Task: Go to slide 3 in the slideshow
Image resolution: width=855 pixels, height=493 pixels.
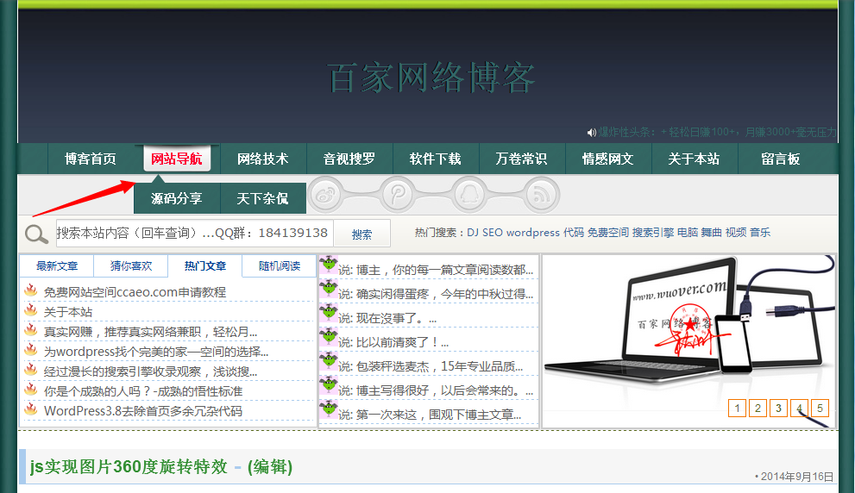Action: pyautogui.click(x=779, y=408)
